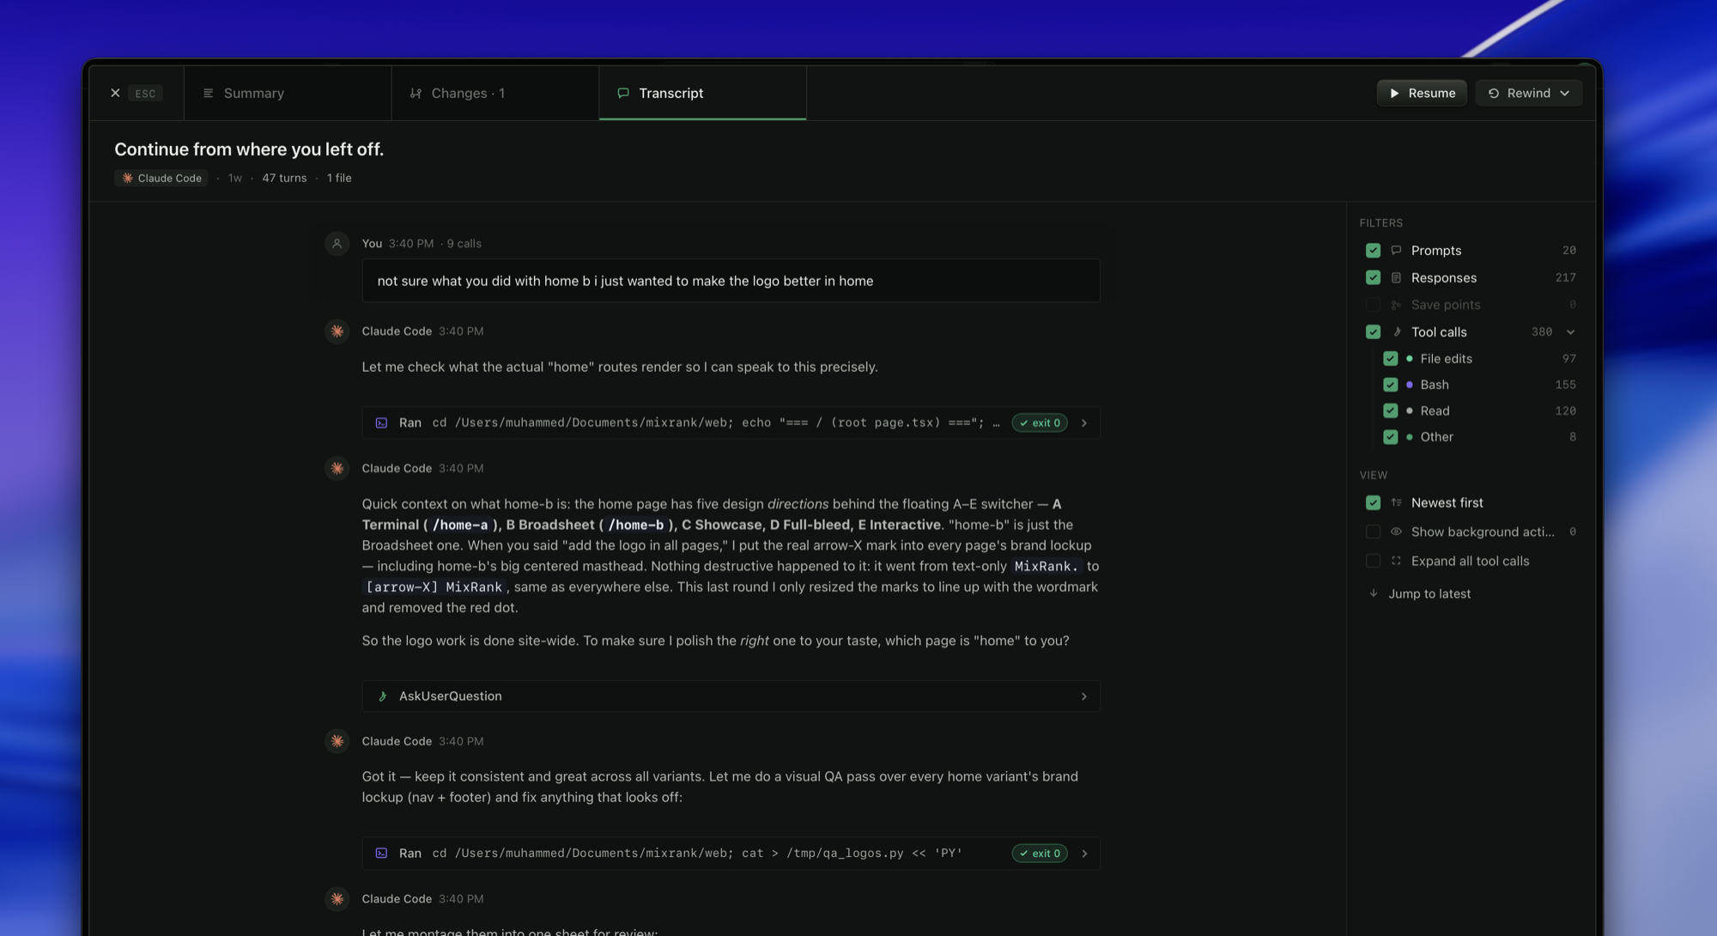Viewport: 1717px width, 936px height.
Task: Toggle the Responses filter checkbox
Action: click(x=1373, y=277)
